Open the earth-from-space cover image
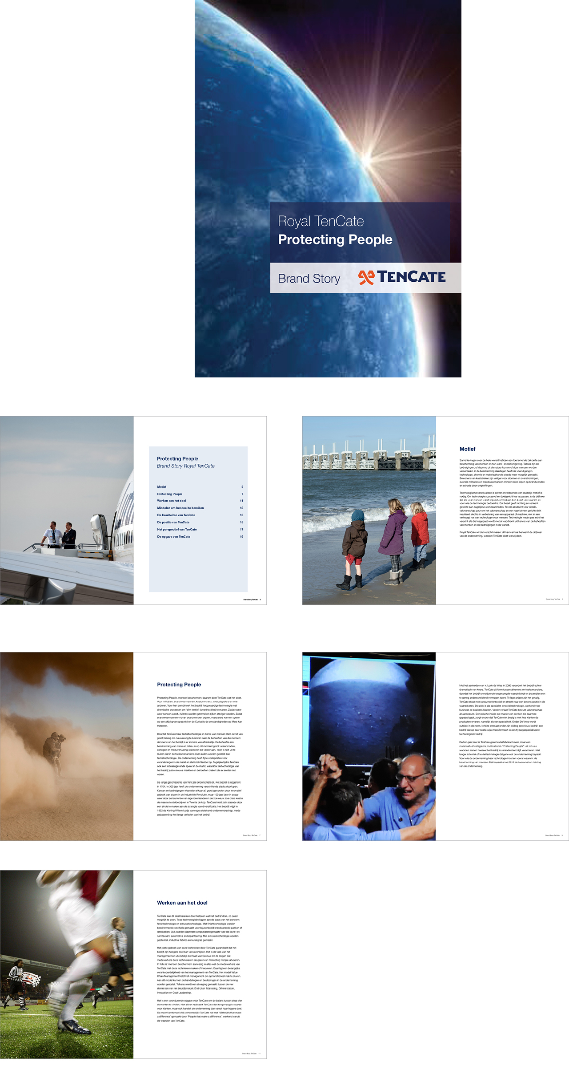The image size is (569, 1086). [328, 189]
